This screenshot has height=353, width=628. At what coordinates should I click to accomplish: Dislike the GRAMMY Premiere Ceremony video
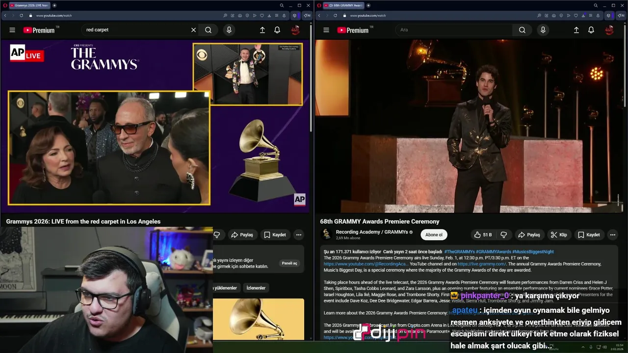(503, 235)
